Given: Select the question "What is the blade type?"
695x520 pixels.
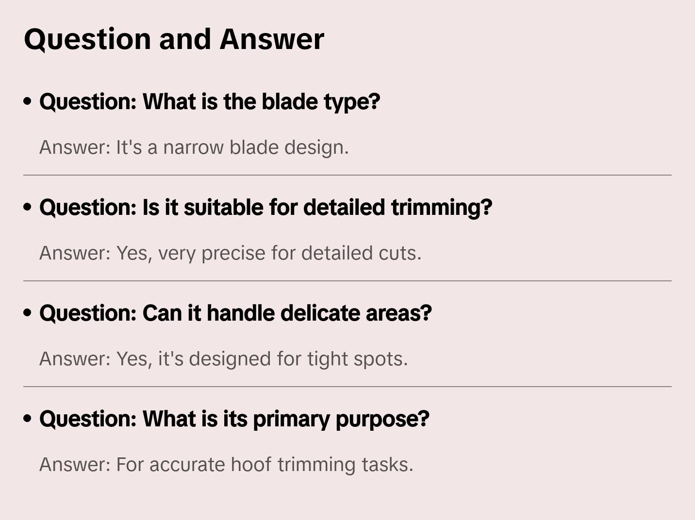Looking at the screenshot, I should [210, 102].
